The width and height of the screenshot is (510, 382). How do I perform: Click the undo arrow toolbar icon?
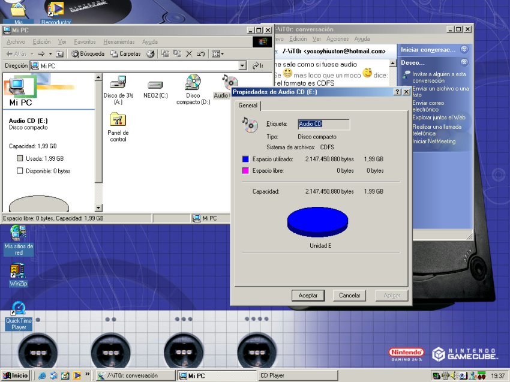[201, 54]
